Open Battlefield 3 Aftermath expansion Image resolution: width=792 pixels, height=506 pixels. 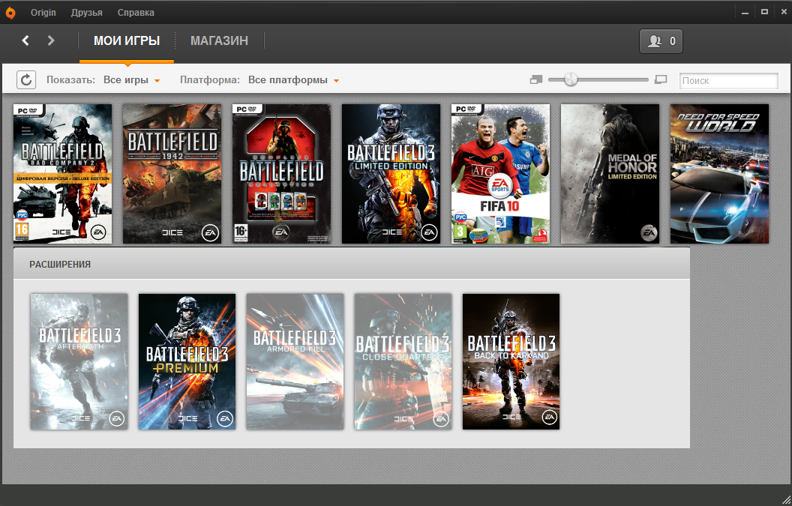tap(79, 361)
